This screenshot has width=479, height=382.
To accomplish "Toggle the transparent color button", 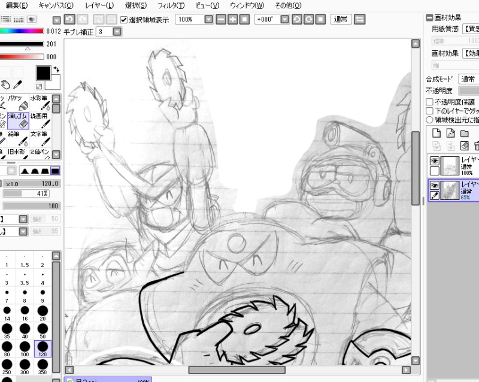I will pos(39,86).
